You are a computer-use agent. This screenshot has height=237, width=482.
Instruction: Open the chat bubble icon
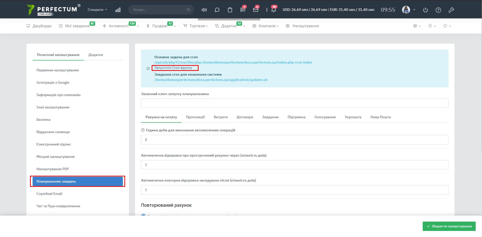click(x=217, y=10)
